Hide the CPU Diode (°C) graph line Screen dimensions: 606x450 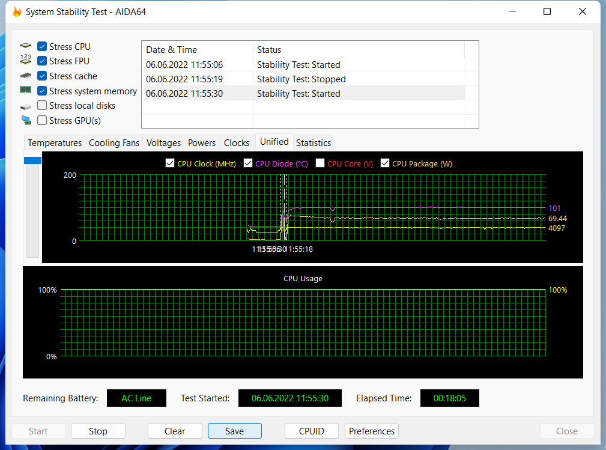tap(248, 163)
